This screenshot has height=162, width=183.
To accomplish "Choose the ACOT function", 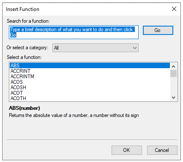I will pyautogui.click(x=90, y=93).
